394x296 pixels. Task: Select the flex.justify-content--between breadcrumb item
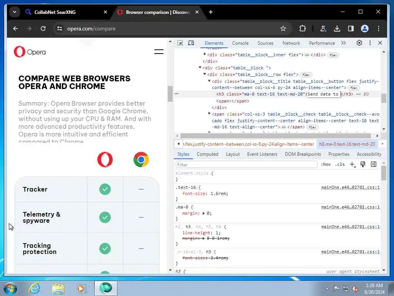[249, 144]
